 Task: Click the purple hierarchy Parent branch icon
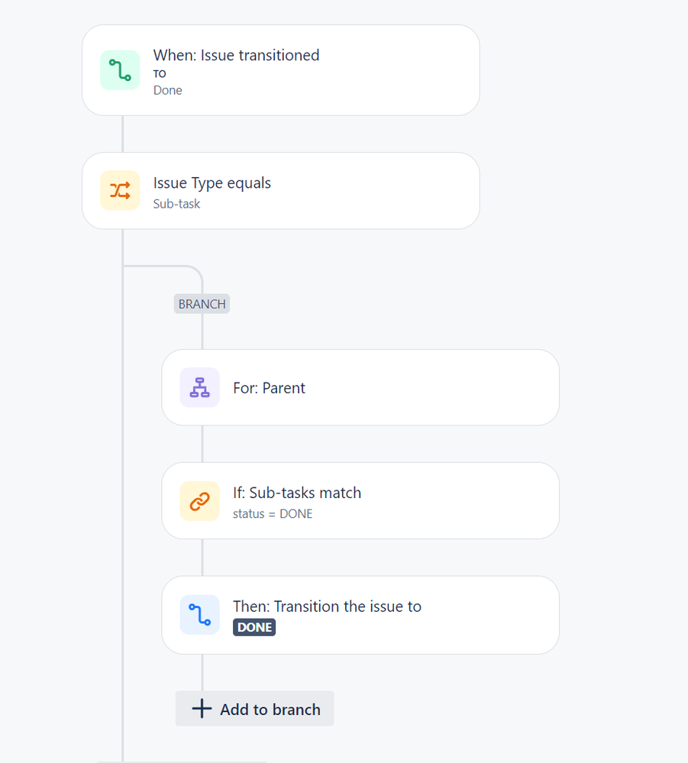tap(199, 387)
